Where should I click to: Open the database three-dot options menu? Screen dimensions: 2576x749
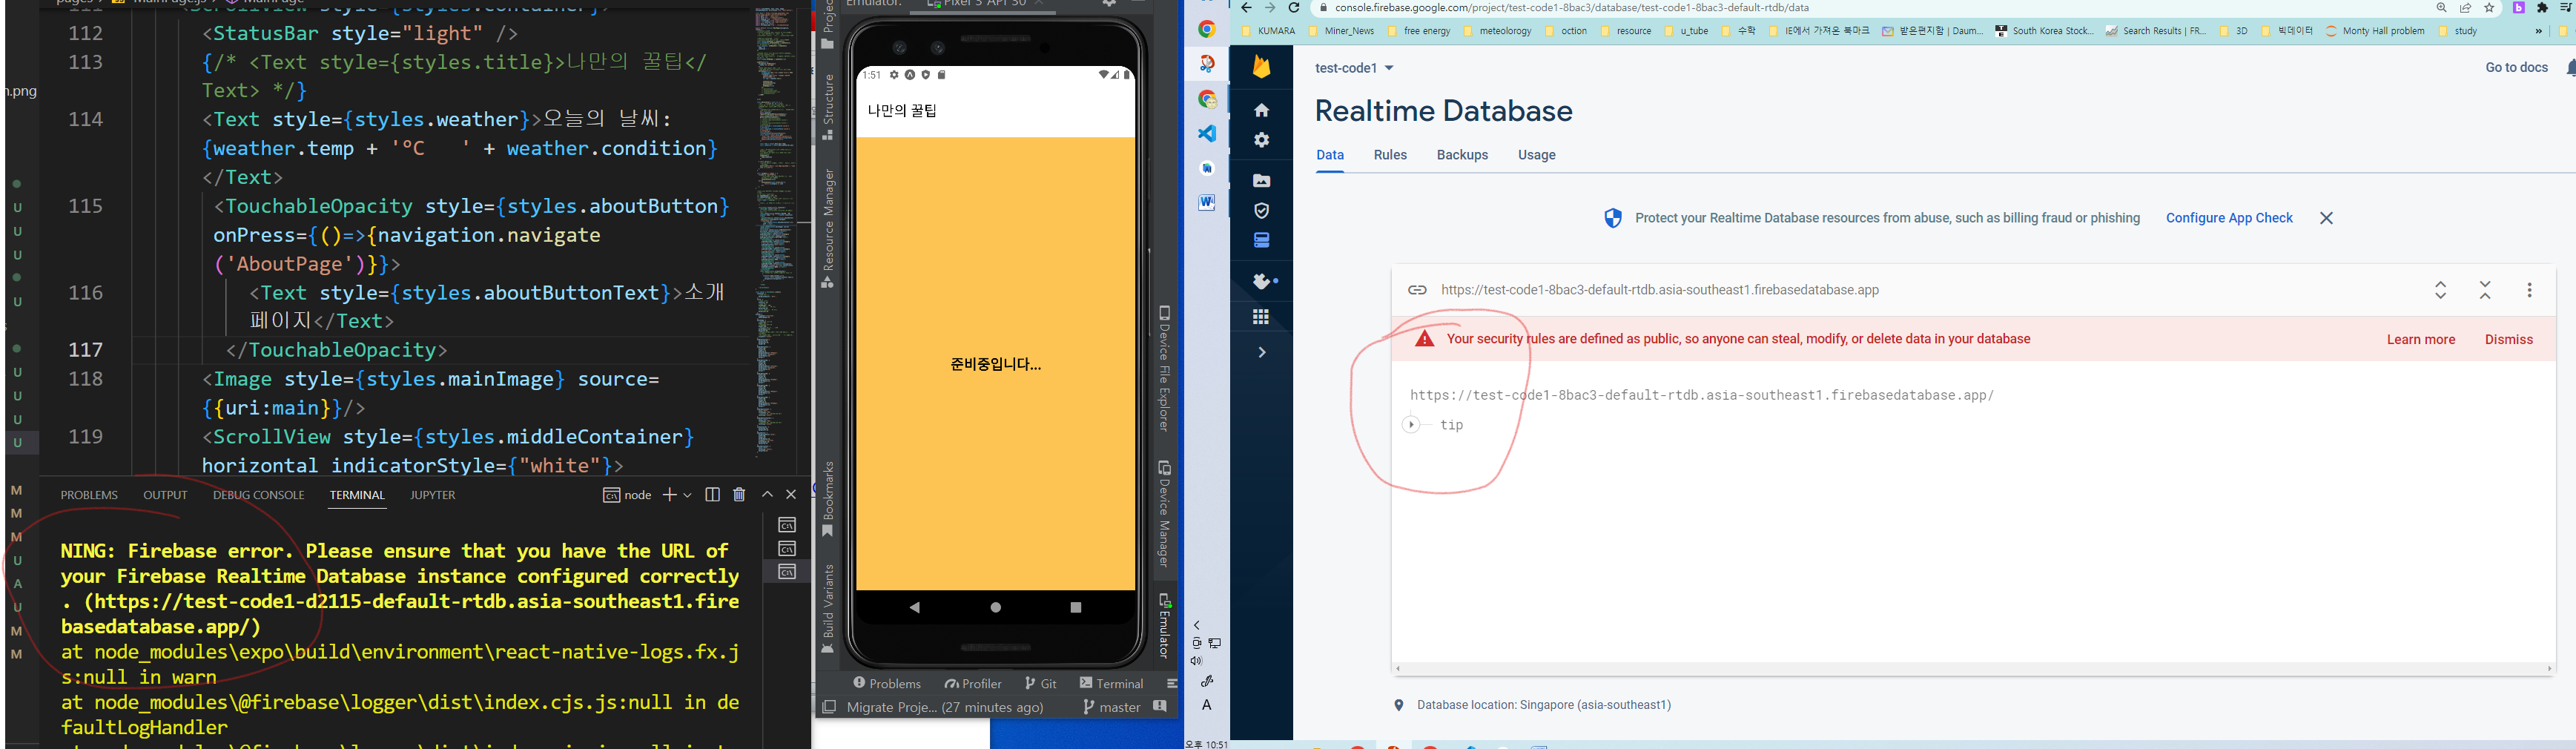[2529, 290]
